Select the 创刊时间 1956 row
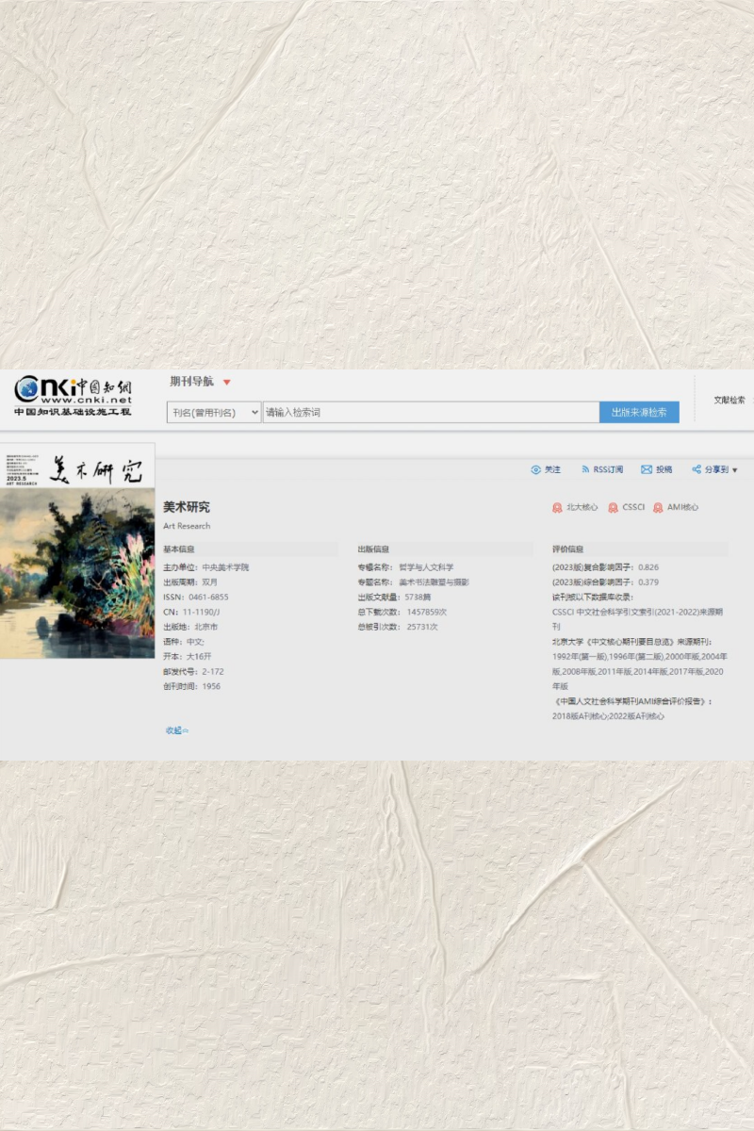Screen dimensions: 754x1131 click(x=192, y=686)
